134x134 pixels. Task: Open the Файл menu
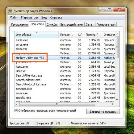(x=14, y=17)
